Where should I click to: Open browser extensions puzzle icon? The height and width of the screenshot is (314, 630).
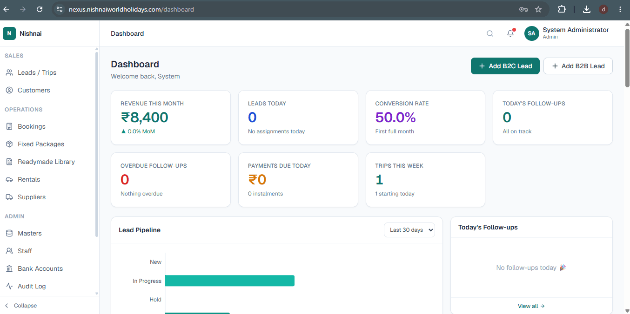(562, 9)
